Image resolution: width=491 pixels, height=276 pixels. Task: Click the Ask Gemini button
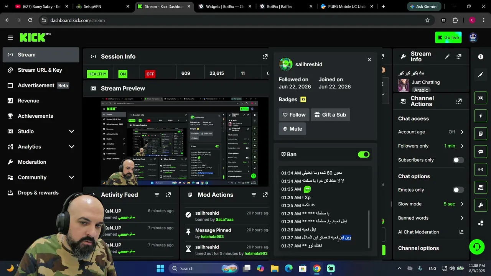[425, 7]
